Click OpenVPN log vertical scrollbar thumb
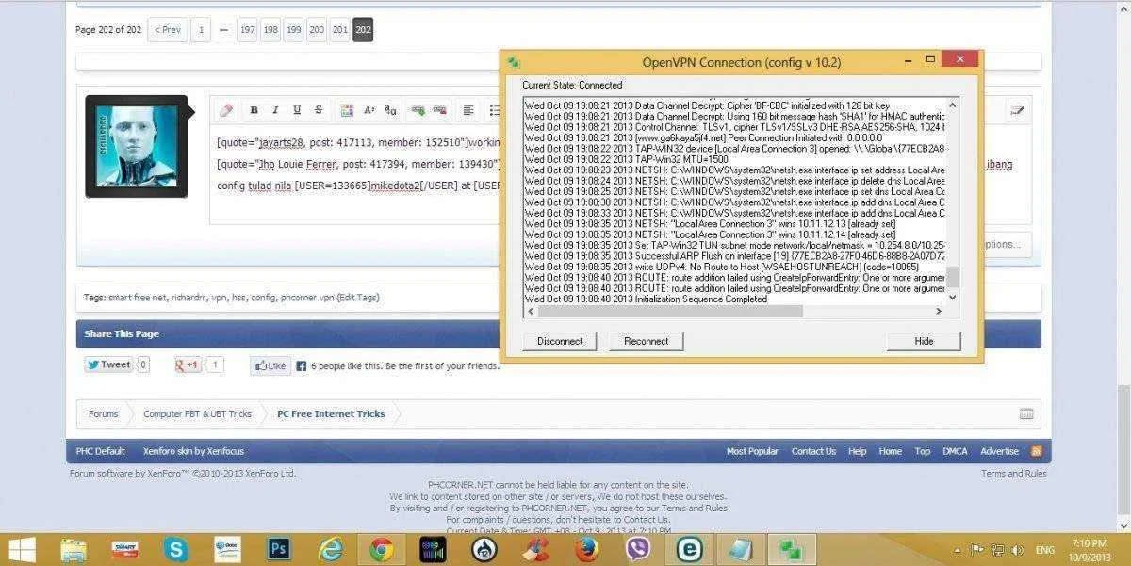Image resolution: width=1131 pixels, height=566 pixels. pos(952,277)
